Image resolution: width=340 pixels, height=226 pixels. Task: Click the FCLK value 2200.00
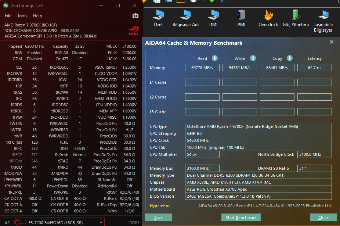pyautogui.click(x=129, y=53)
